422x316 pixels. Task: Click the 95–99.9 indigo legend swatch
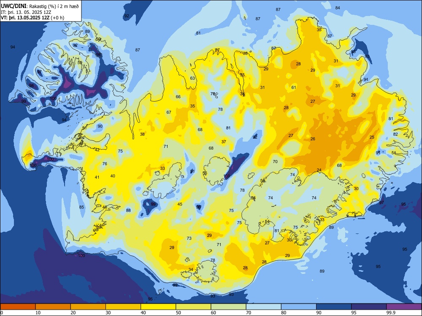tap(369, 307)
